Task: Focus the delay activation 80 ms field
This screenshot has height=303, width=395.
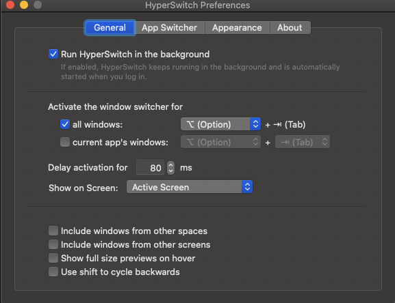Action: point(151,167)
